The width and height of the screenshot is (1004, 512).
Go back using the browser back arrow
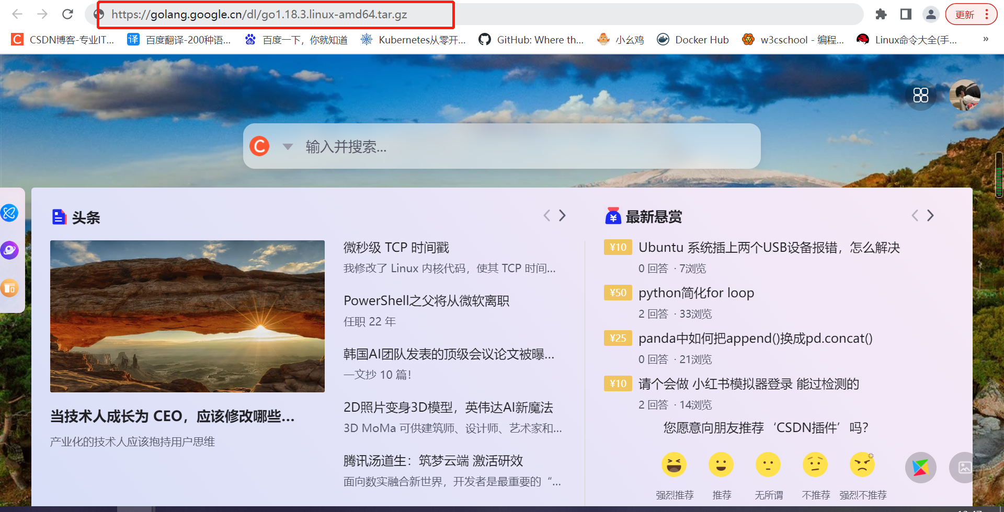17,14
